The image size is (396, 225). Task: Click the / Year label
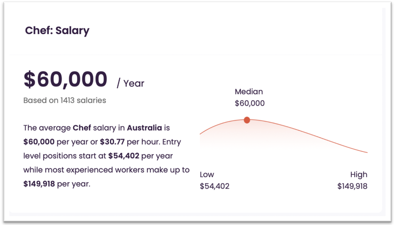[130, 83]
